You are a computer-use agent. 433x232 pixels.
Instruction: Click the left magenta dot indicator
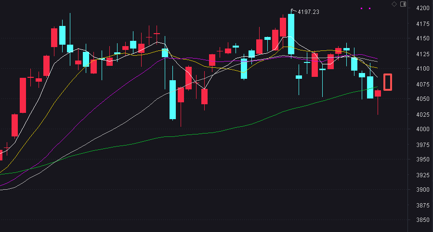pyautogui.click(x=362, y=8)
